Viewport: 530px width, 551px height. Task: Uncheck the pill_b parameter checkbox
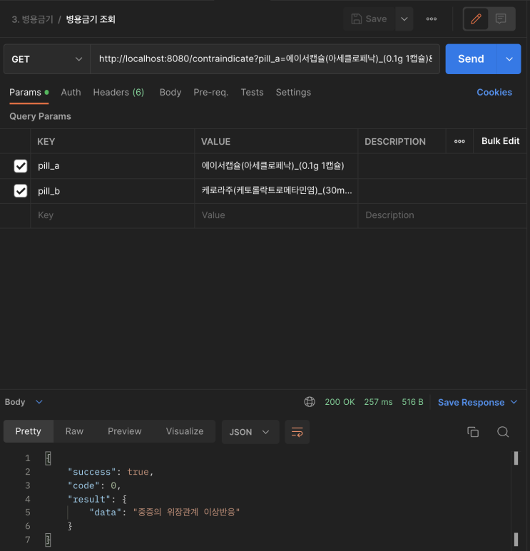tap(21, 191)
